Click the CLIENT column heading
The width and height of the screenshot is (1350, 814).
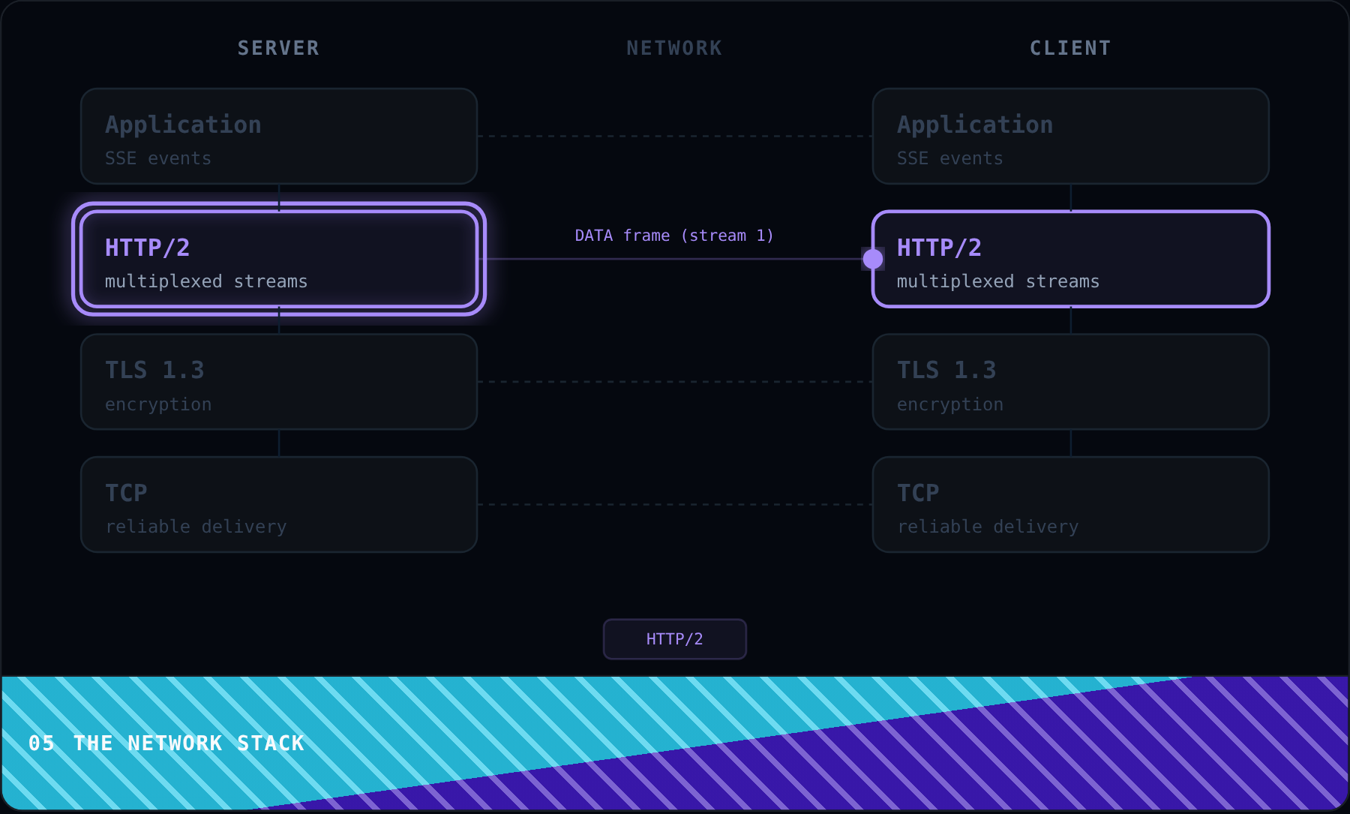click(1070, 48)
